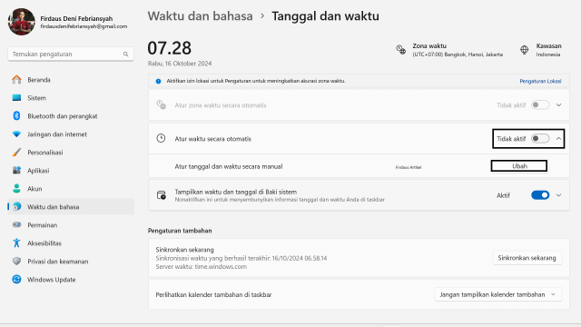581x327 pixels.
Task: Click the Atur tanggal dan waktu secara manual label
Action: pos(229,166)
